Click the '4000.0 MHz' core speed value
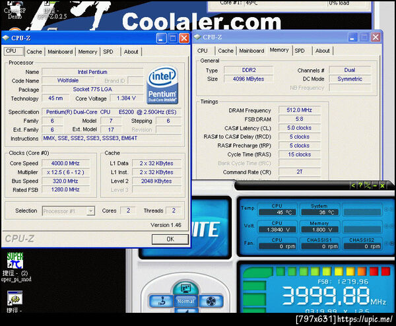This screenshot has width=396, height=326. click(65, 164)
